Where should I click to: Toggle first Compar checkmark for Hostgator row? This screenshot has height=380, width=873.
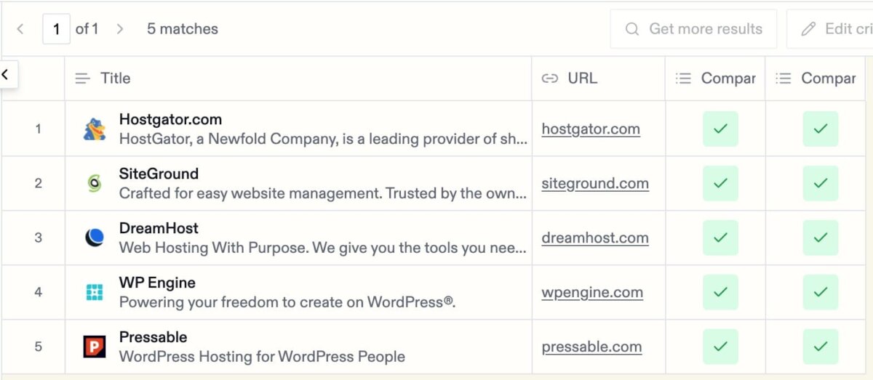point(720,129)
